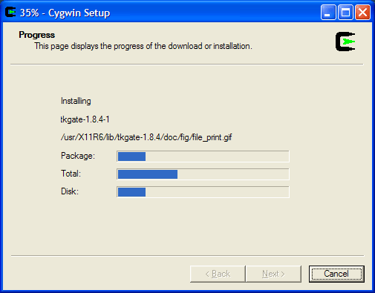
Task: Click the file_print.gif file path text
Action: (146, 137)
